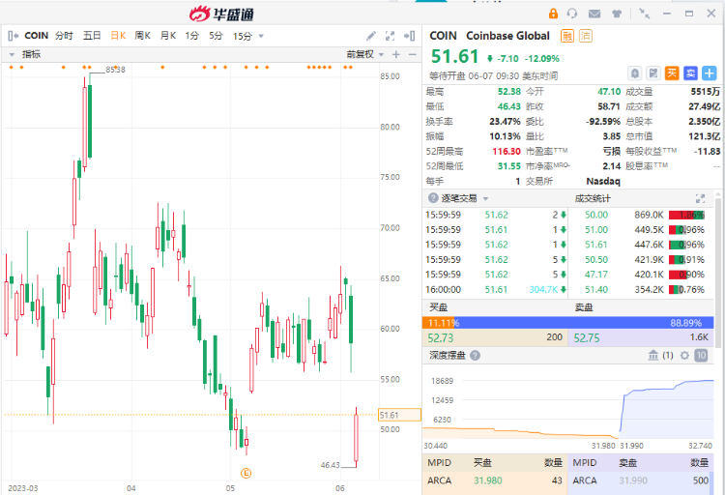Image resolution: width=725 pixels, height=495 pixels.
Task: Click ask price 52.75
Action: (587, 337)
